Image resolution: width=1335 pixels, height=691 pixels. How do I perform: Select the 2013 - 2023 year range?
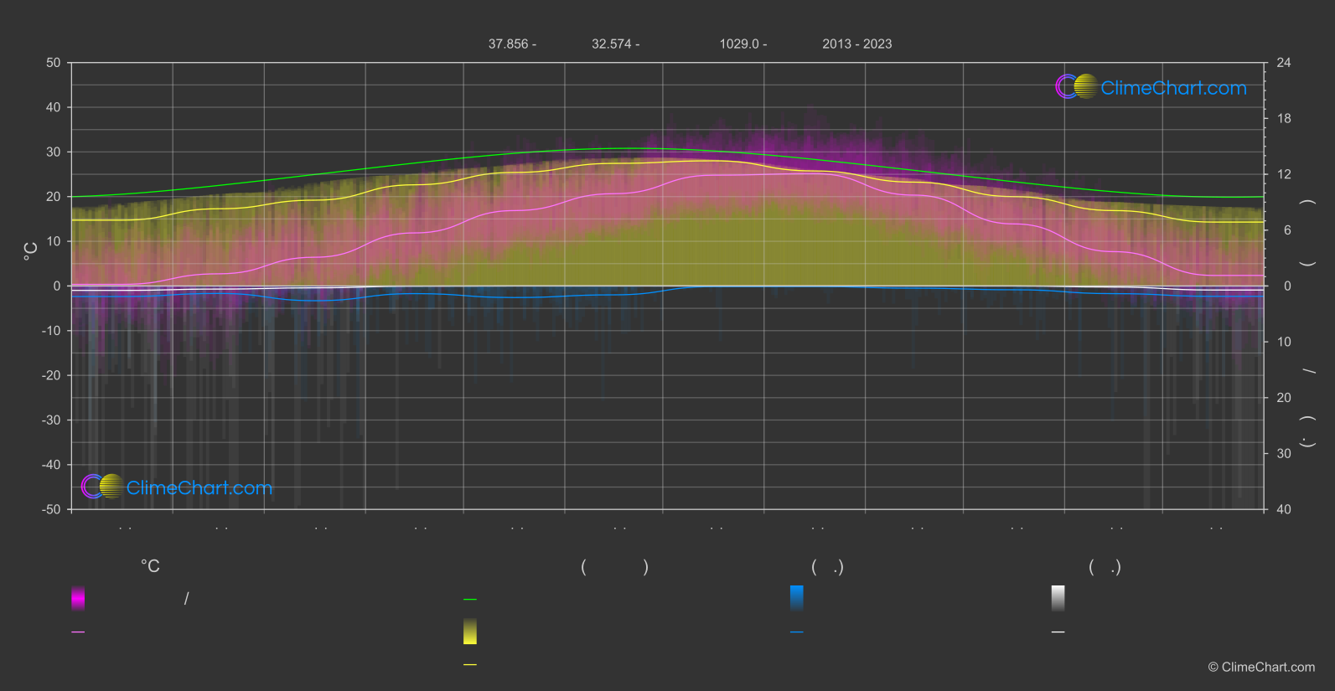(857, 44)
